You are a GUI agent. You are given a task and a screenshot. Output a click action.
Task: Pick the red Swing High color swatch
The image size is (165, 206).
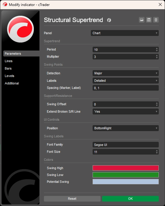tap(126, 168)
